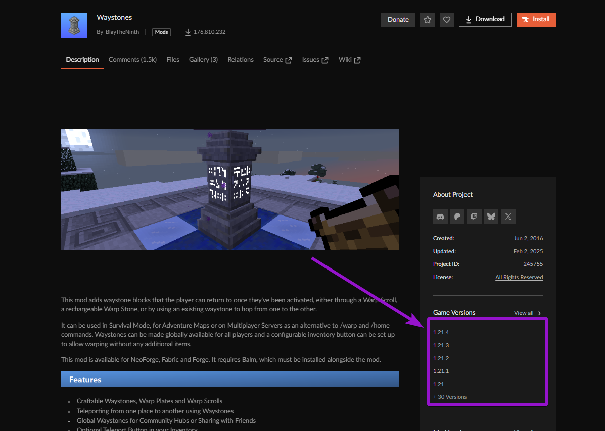Switch to the Comments (1.5k) tab
Image resolution: width=605 pixels, height=431 pixels.
pos(132,60)
